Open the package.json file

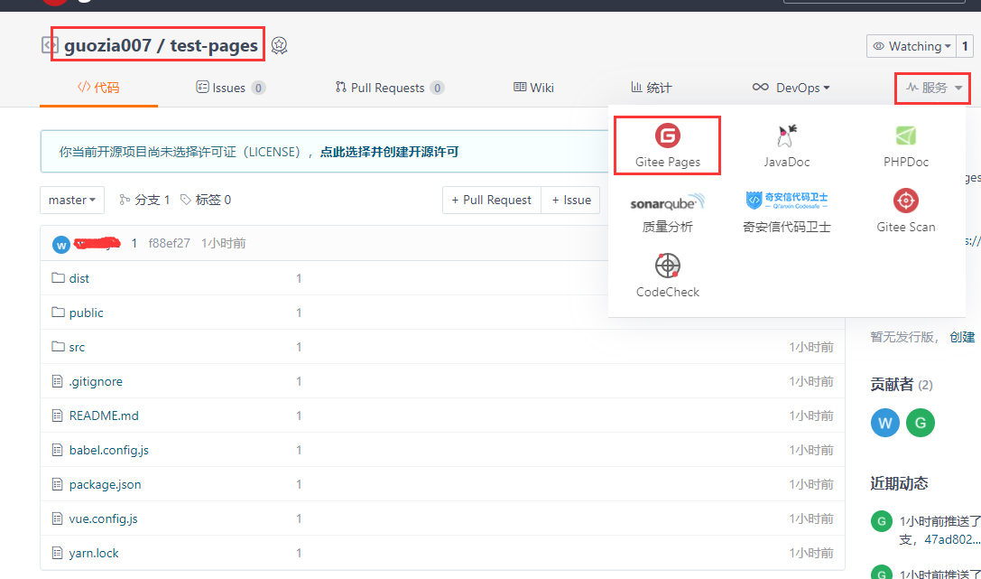coord(105,484)
